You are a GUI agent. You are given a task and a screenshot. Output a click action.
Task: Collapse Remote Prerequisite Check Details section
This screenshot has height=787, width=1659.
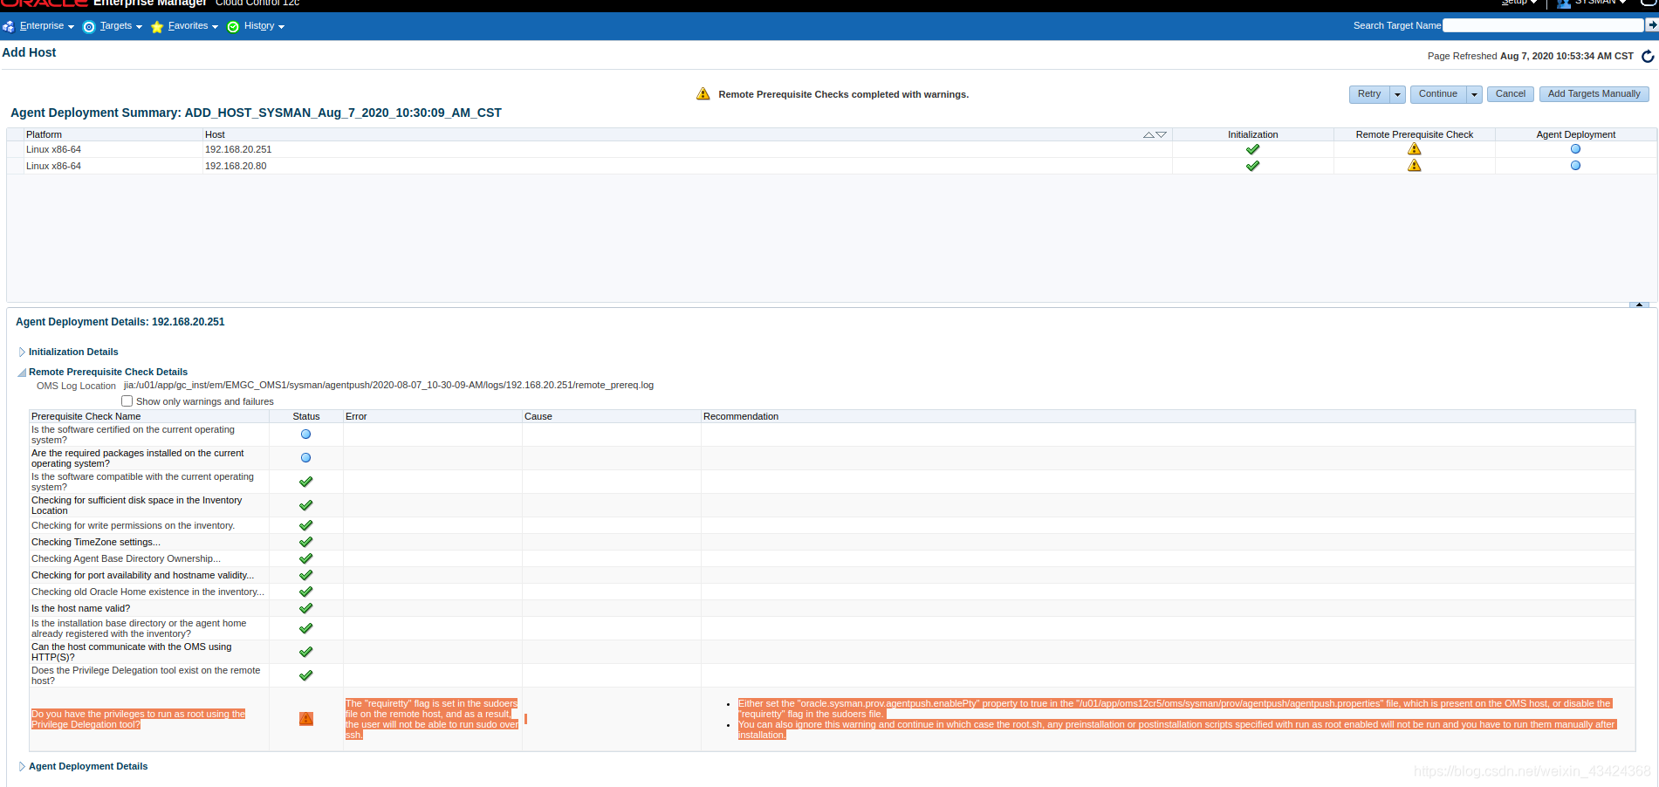point(22,373)
